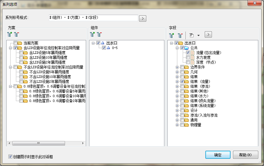Select the 结果 folder tree item
This screenshot has width=264, height=166.
pos(194,77)
